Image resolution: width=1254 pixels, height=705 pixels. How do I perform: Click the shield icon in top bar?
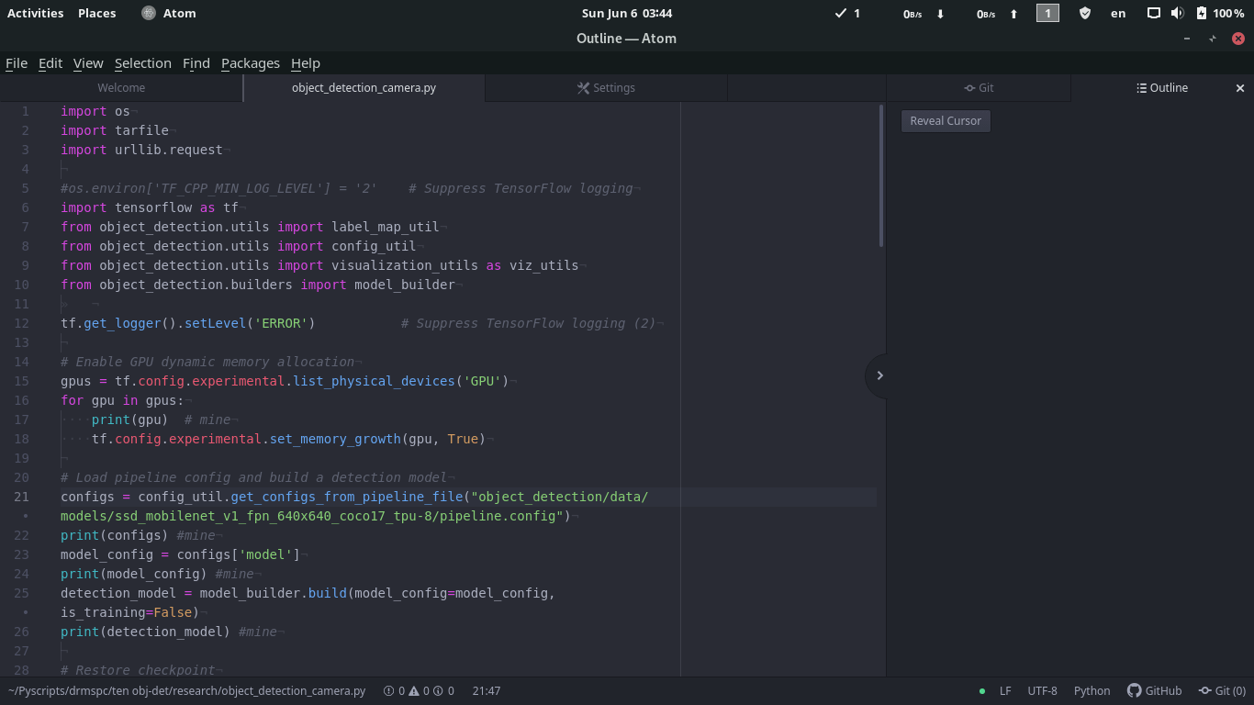[1084, 13]
